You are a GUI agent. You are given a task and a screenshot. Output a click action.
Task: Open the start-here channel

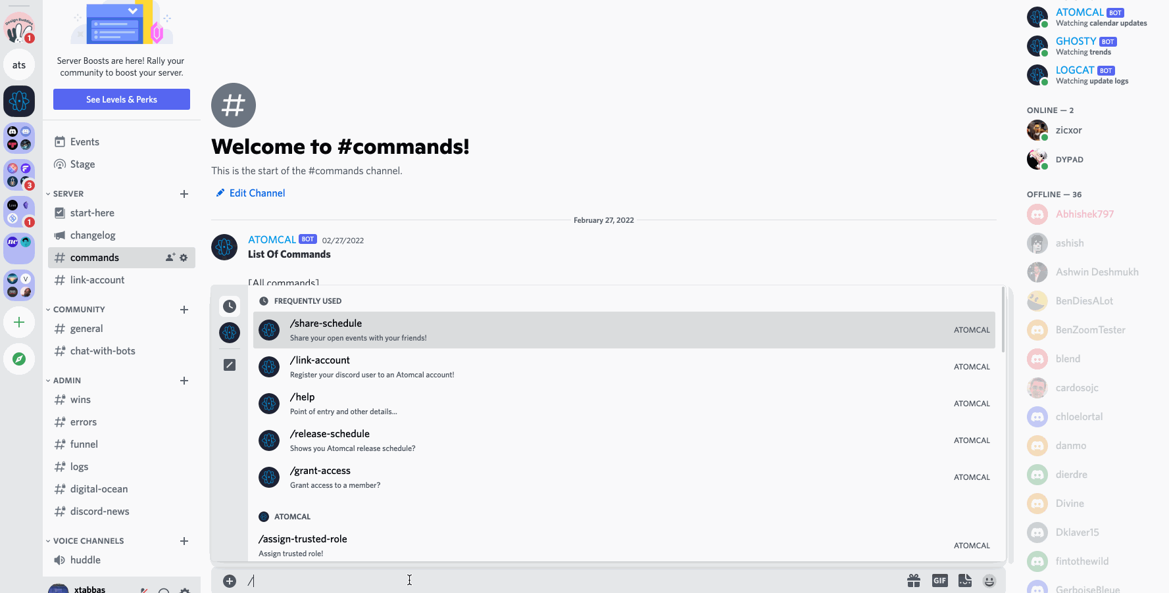click(122, 213)
